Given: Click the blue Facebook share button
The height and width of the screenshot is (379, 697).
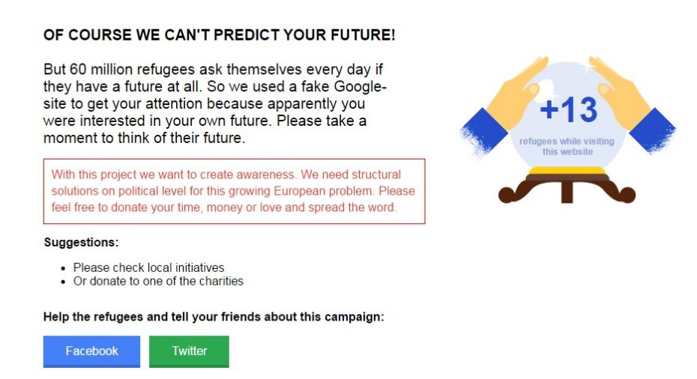Looking at the screenshot, I should coord(91,351).
